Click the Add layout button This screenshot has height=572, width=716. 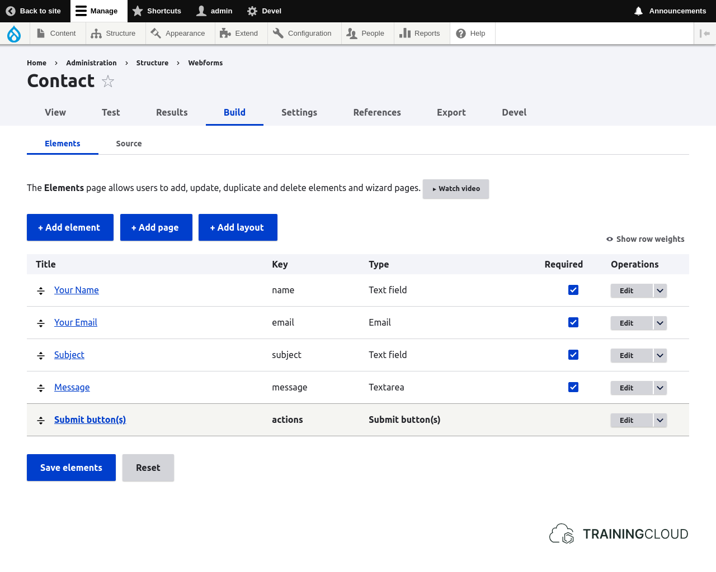point(238,227)
